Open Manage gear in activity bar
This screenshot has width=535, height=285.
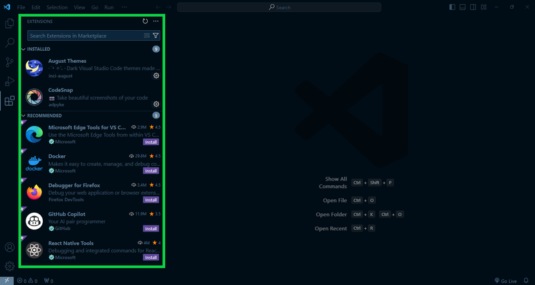click(9, 266)
